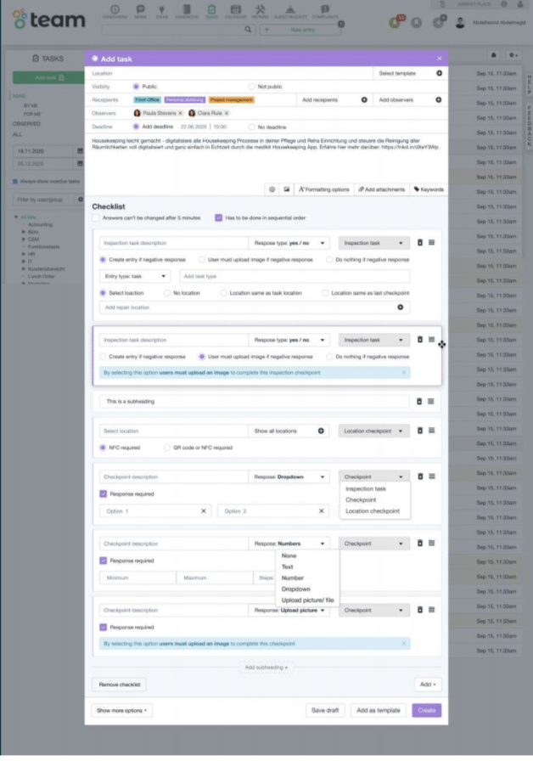Open the Handbook navigation icon
The width and height of the screenshot is (533, 761).
tap(187, 12)
